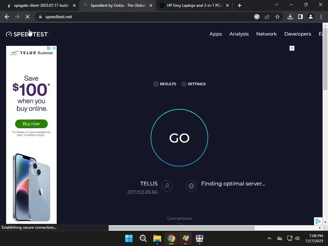Click the Chrome taskbar icon
This screenshot has width=328, height=246.
pyautogui.click(x=171, y=238)
